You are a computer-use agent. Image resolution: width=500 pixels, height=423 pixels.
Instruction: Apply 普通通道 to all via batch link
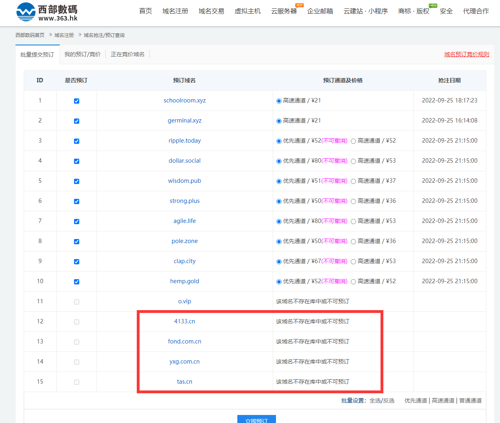click(x=470, y=400)
